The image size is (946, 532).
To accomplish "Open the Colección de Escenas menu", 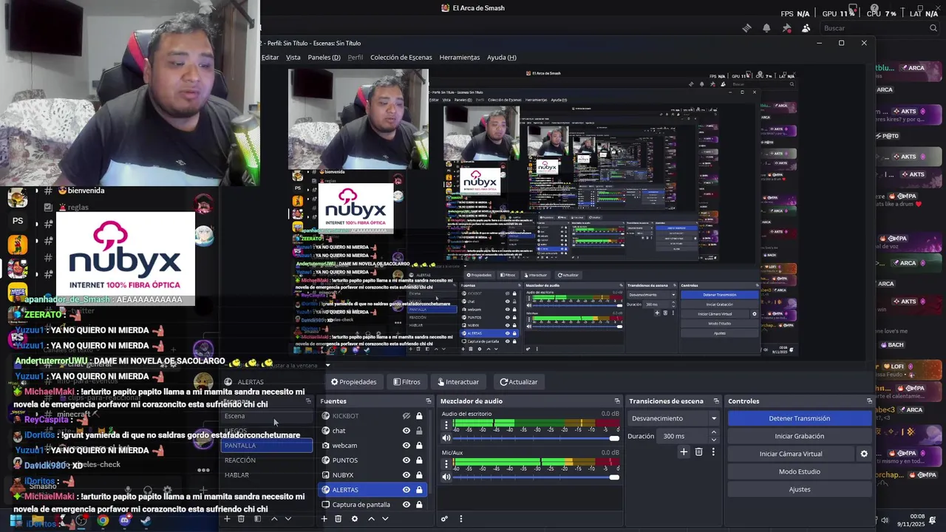I will coord(401,58).
